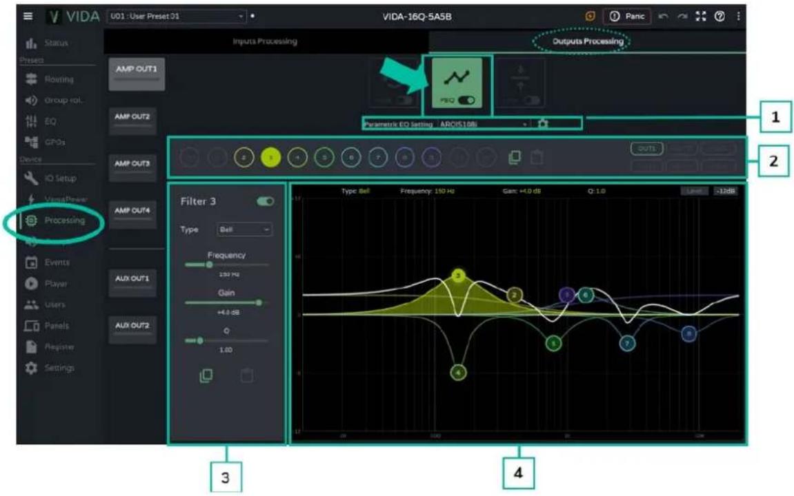Open Events page in sidebar
This screenshot has height=496, width=794.
click(47, 262)
